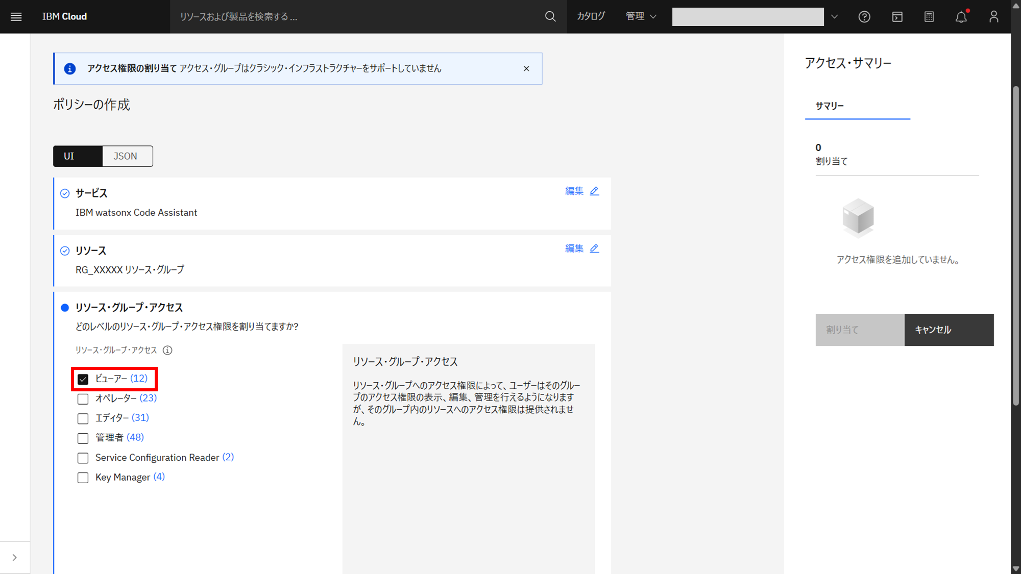
Task: Check the オペレーター checkbox
Action: point(83,398)
